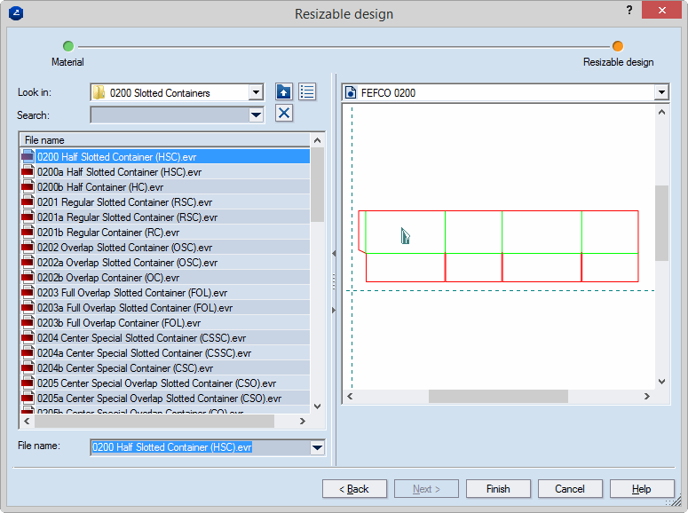This screenshot has height=513, width=688.
Task: Click the Resizable design step circle
Action: point(618,46)
